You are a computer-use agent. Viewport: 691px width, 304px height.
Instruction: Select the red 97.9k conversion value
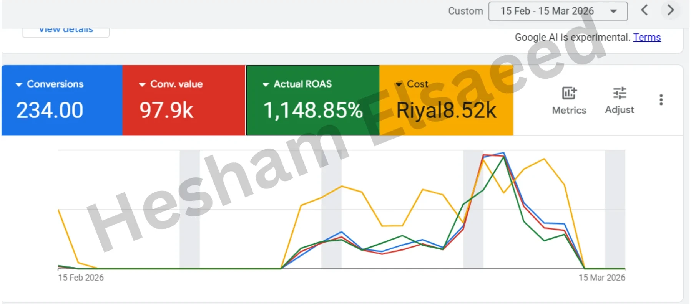pos(166,110)
